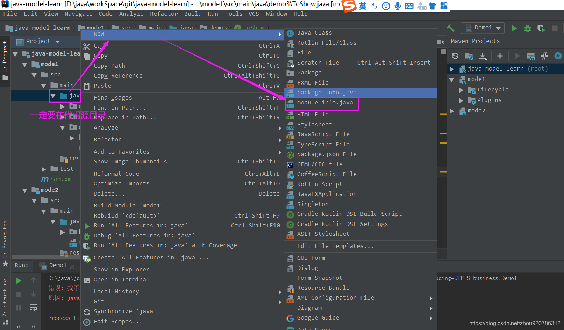Click Show in Explorer
The height and width of the screenshot is (330, 564).
[x=182, y=269]
